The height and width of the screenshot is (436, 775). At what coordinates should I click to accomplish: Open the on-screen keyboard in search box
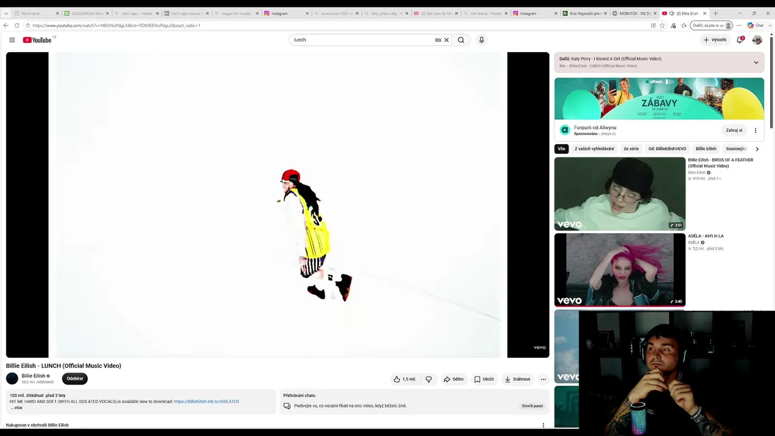438,40
